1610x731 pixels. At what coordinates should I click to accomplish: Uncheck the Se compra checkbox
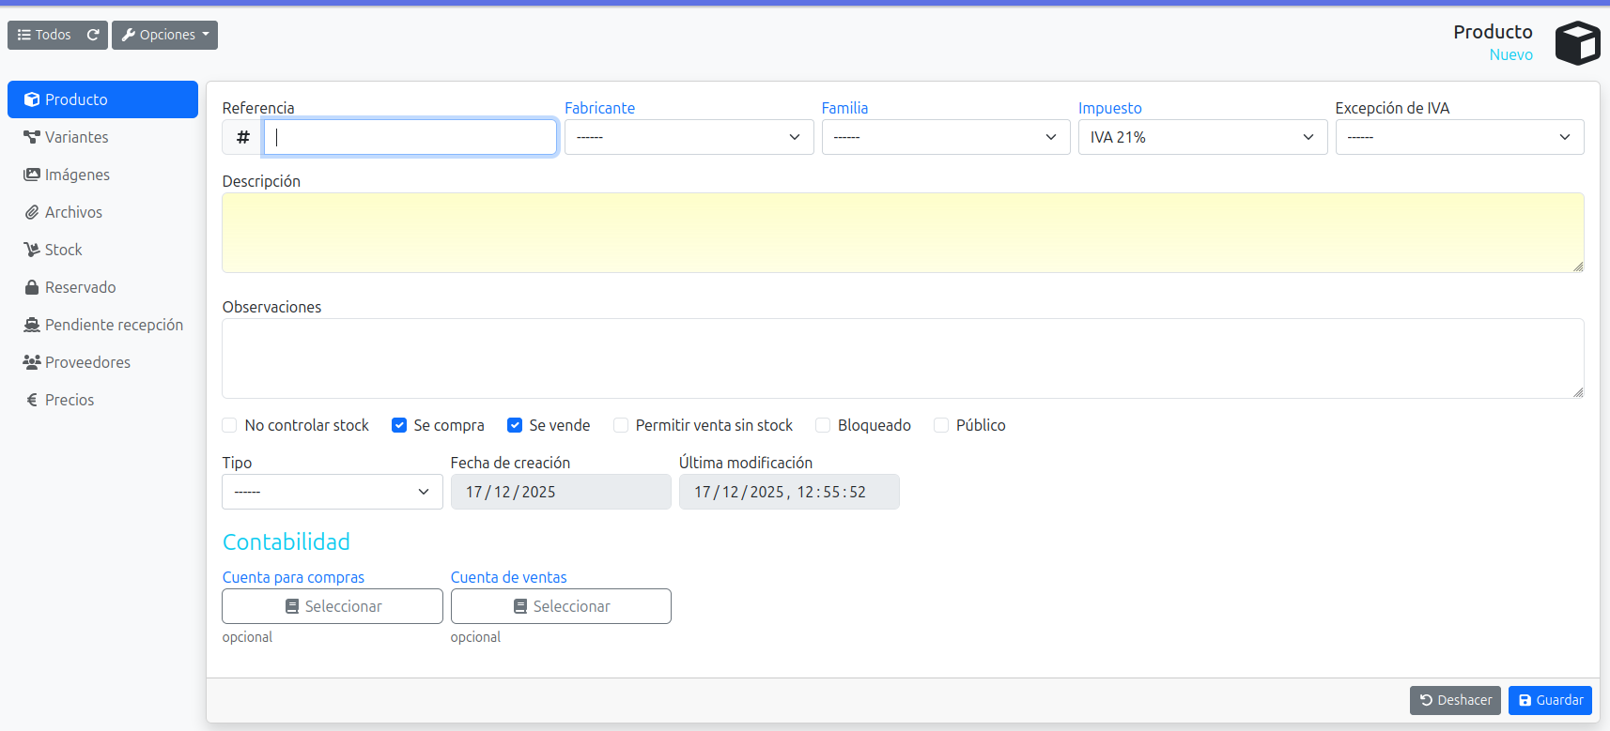[x=399, y=425]
